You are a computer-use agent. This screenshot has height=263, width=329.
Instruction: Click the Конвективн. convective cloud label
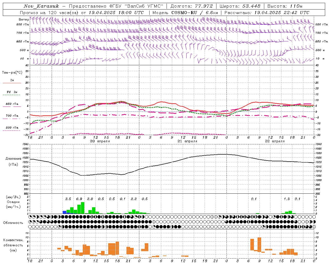pyautogui.click(x=13, y=240)
